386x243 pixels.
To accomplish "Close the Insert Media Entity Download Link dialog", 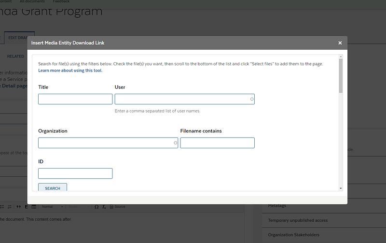I will tap(340, 43).
